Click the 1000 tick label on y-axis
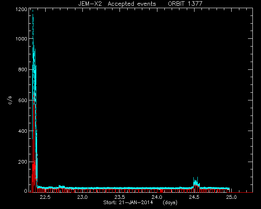The image size is (261, 209). (21, 39)
